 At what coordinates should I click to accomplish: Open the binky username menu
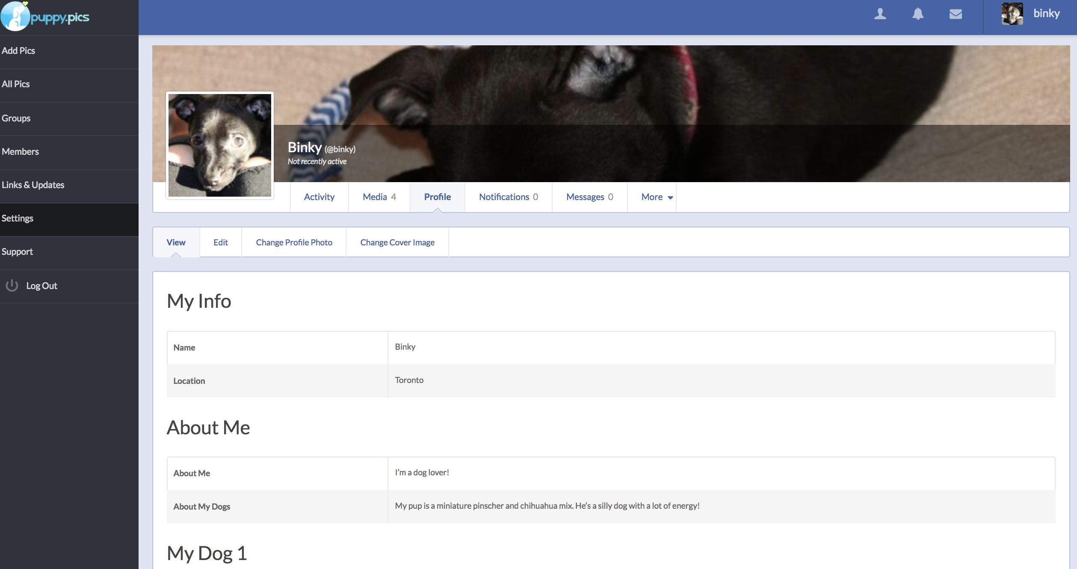click(x=1047, y=13)
